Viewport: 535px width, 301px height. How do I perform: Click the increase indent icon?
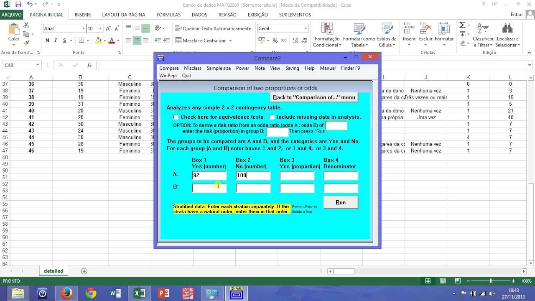coord(167,41)
